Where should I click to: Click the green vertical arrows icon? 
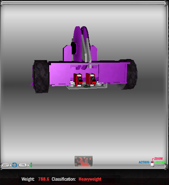click(x=31, y=165)
